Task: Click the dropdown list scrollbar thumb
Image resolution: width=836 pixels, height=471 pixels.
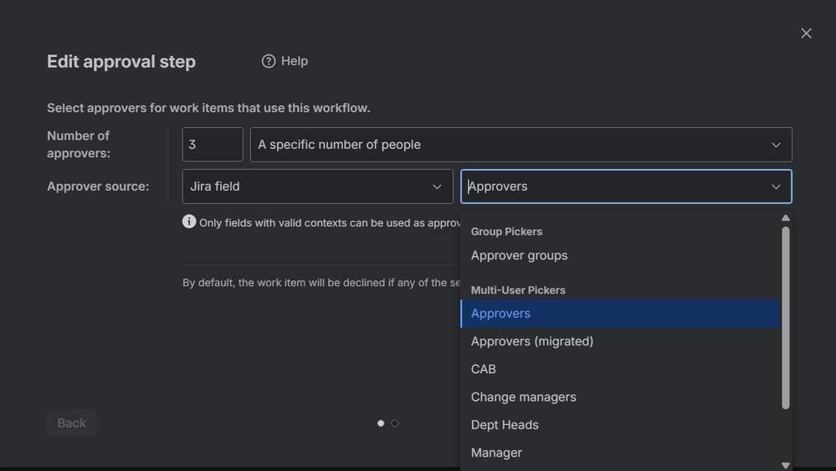Action: 786,318
